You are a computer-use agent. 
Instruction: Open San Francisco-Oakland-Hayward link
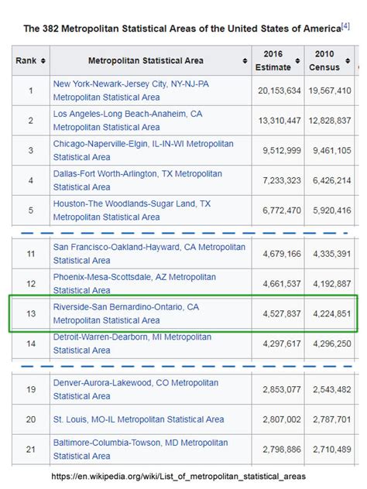[x=149, y=254]
